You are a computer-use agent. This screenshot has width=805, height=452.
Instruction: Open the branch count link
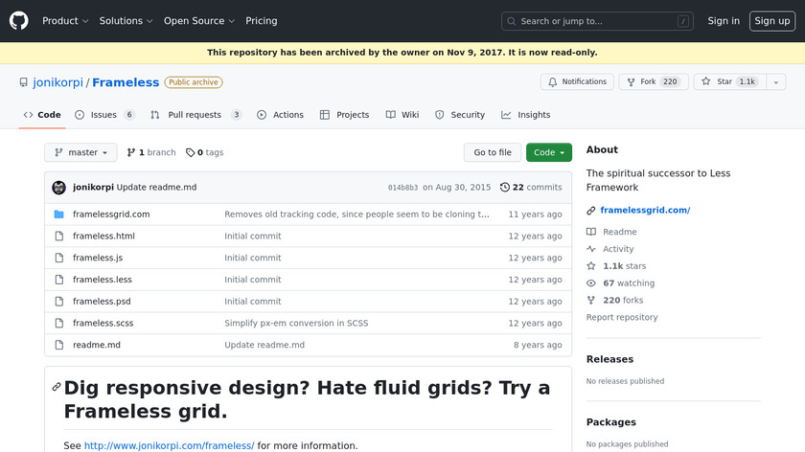(x=151, y=152)
